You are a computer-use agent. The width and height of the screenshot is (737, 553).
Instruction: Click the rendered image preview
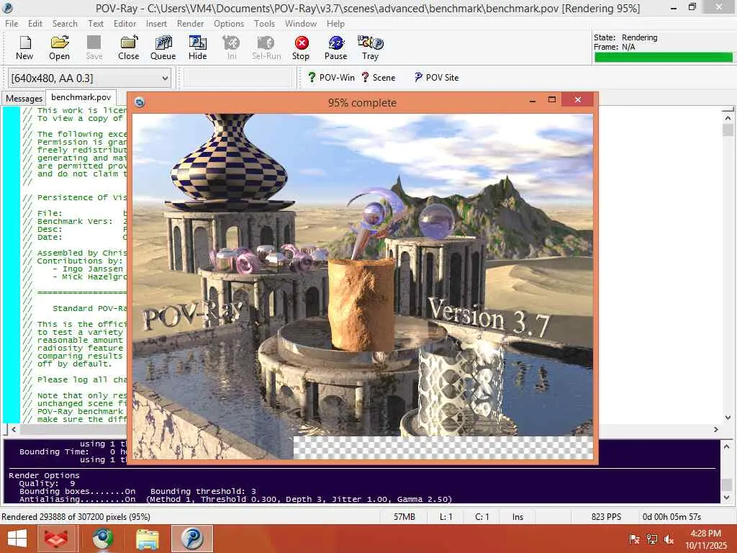(363, 286)
